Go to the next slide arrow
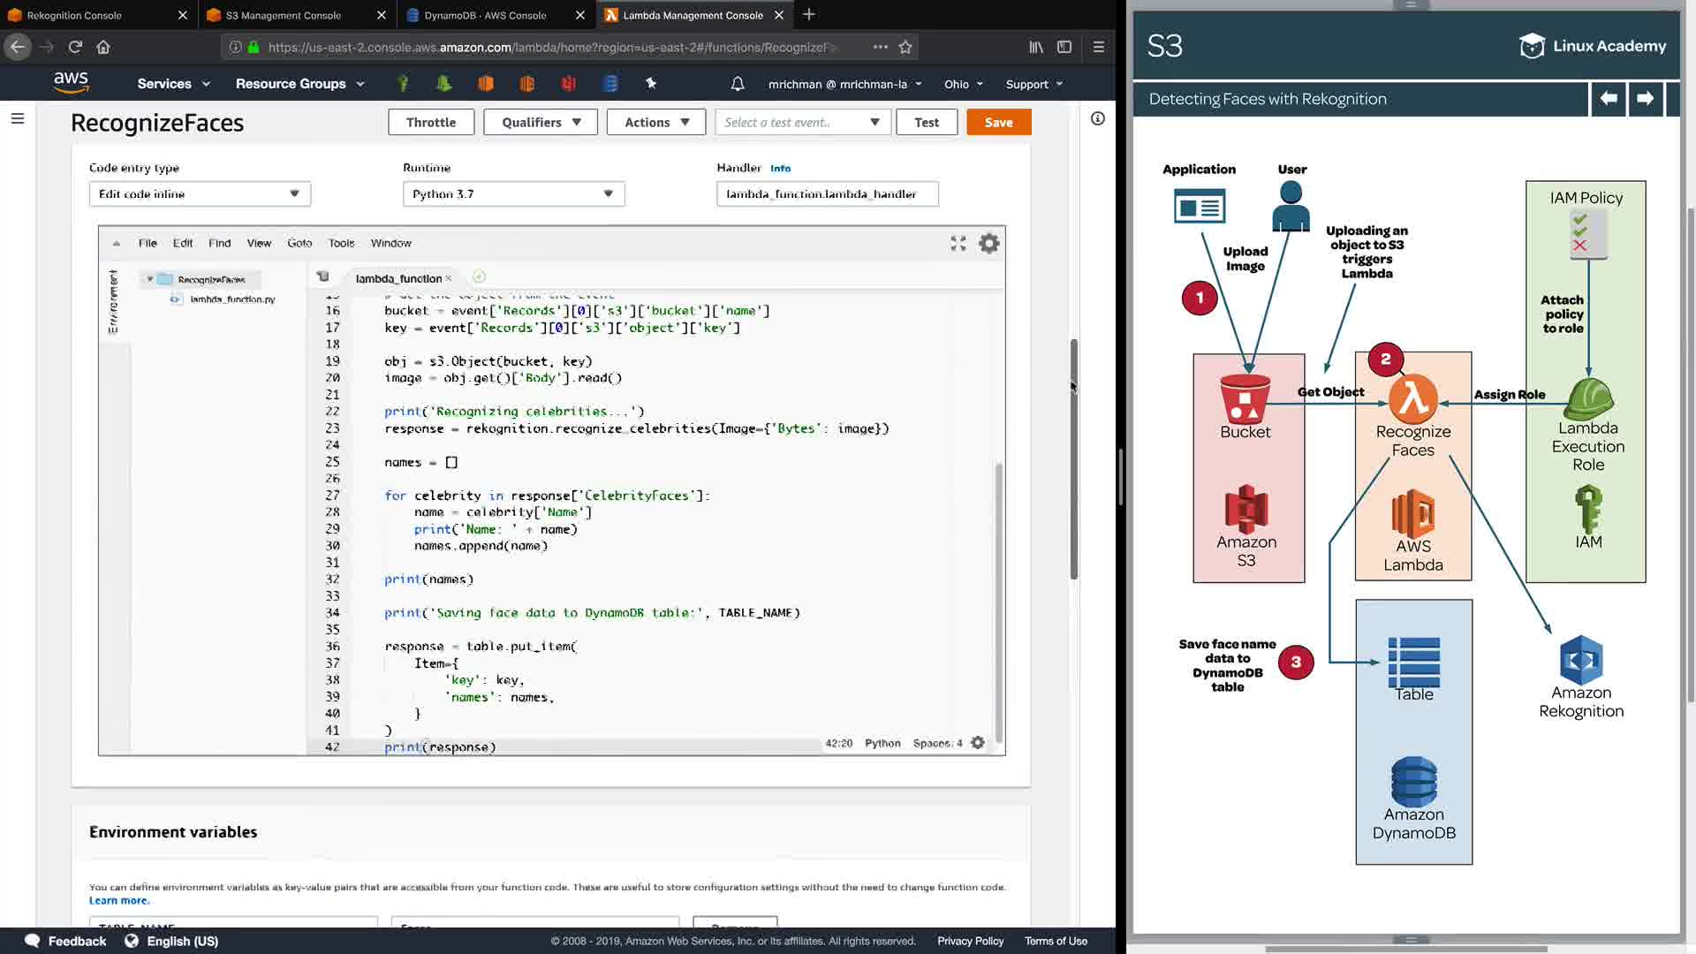The image size is (1696, 954). (1645, 99)
